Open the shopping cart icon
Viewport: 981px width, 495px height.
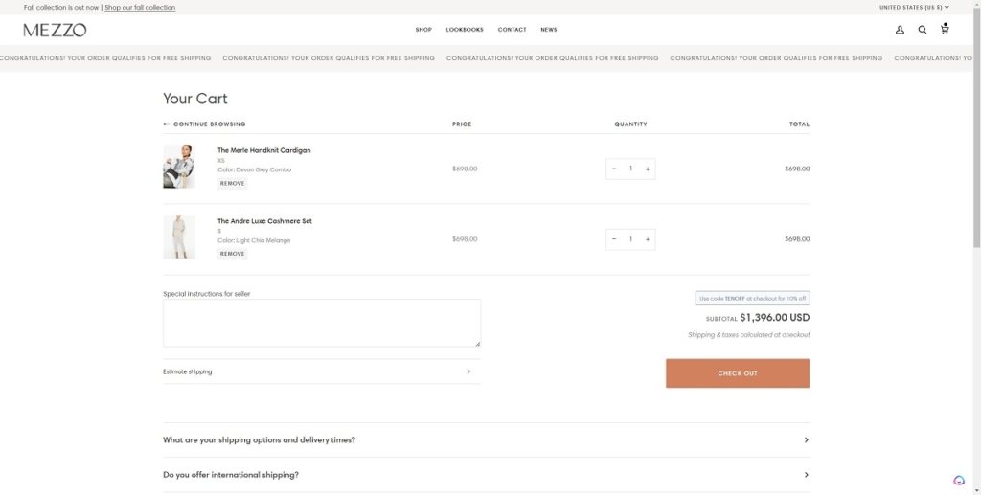[945, 30]
